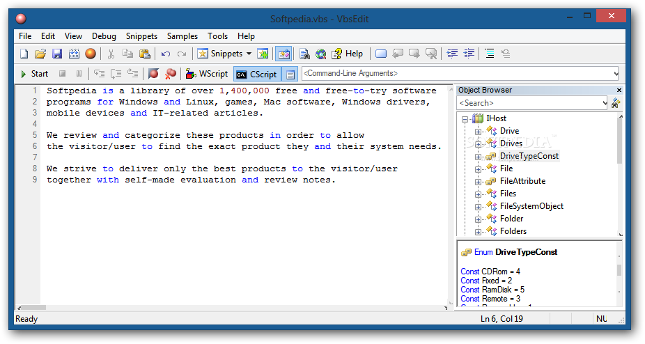Toggle a bookmark with the blue rectangle icon

[381, 54]
